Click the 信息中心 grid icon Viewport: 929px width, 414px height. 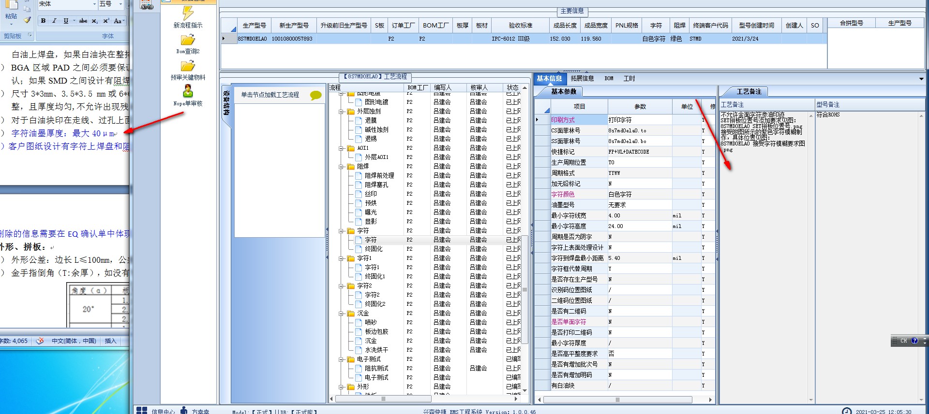point(142,410)
